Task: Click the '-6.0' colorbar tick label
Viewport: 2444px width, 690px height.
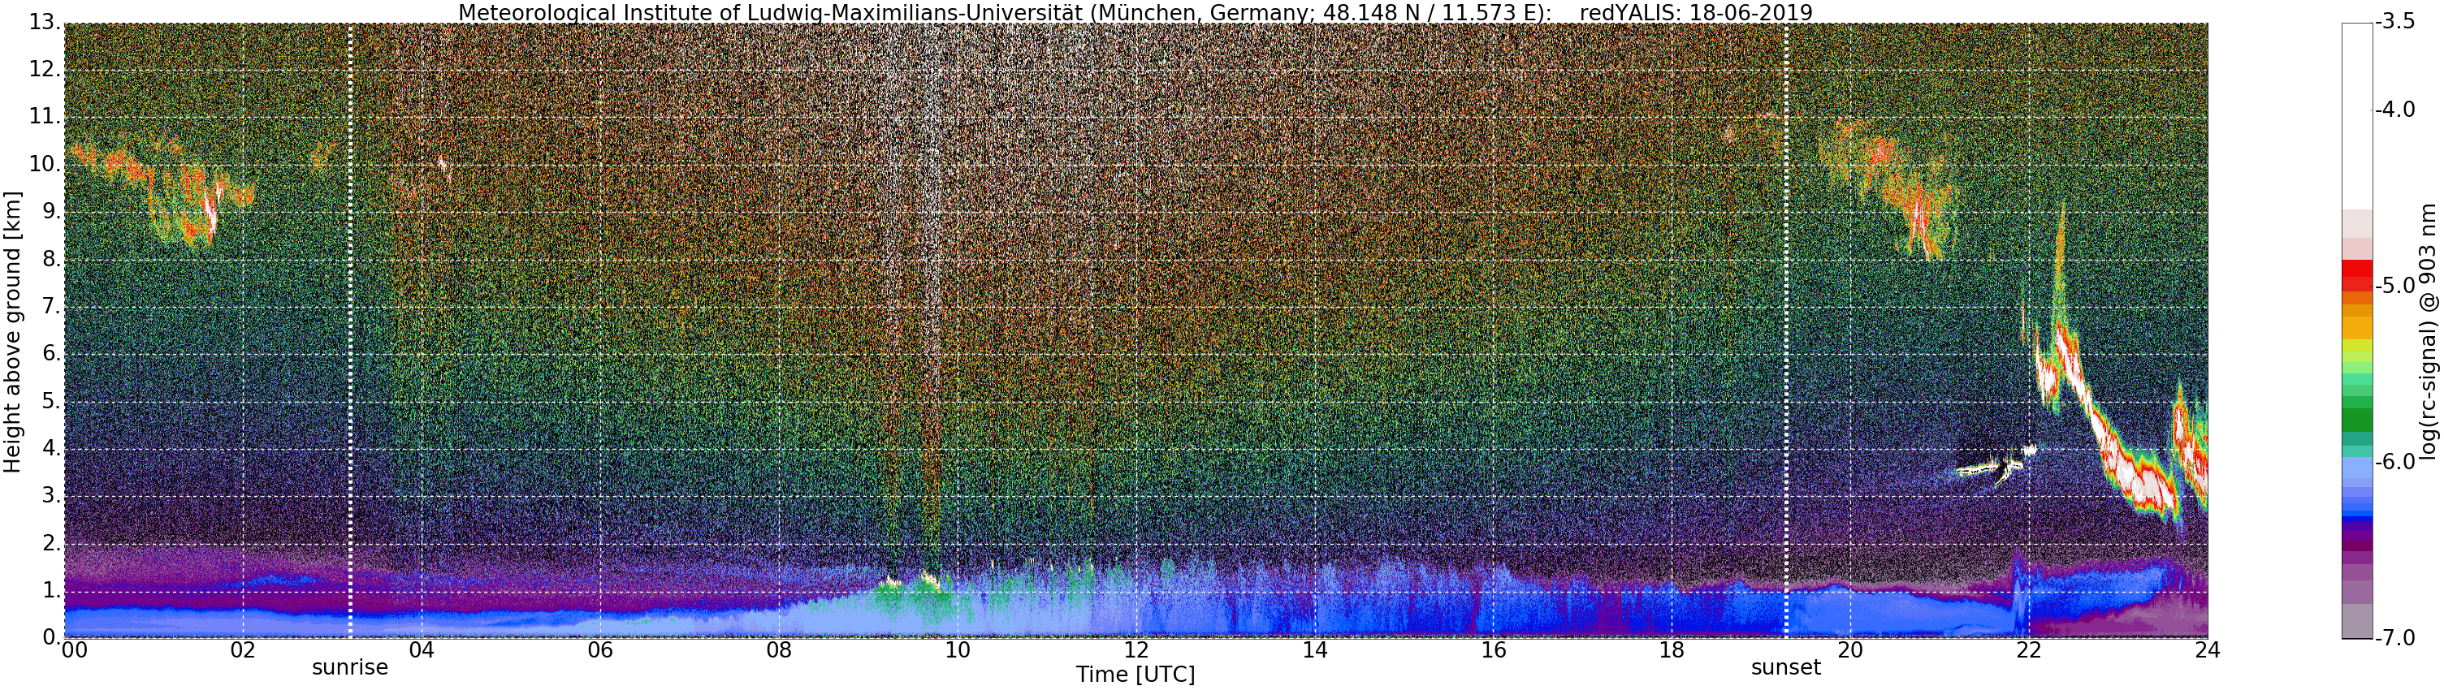Action: point(2394,462)
